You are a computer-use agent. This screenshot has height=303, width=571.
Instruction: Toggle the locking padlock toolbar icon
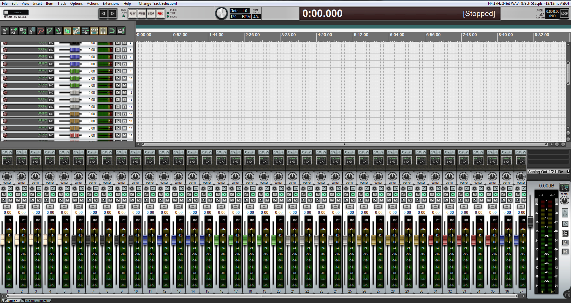[121, 31]
